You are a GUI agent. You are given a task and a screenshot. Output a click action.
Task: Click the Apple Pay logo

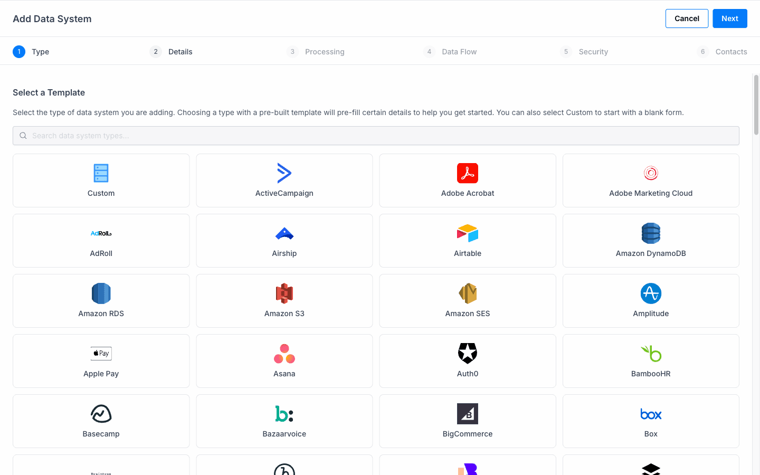point(101,354)
